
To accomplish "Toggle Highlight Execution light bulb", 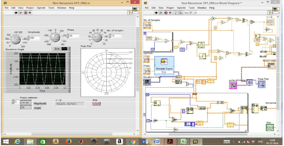I will click(176, 13).
